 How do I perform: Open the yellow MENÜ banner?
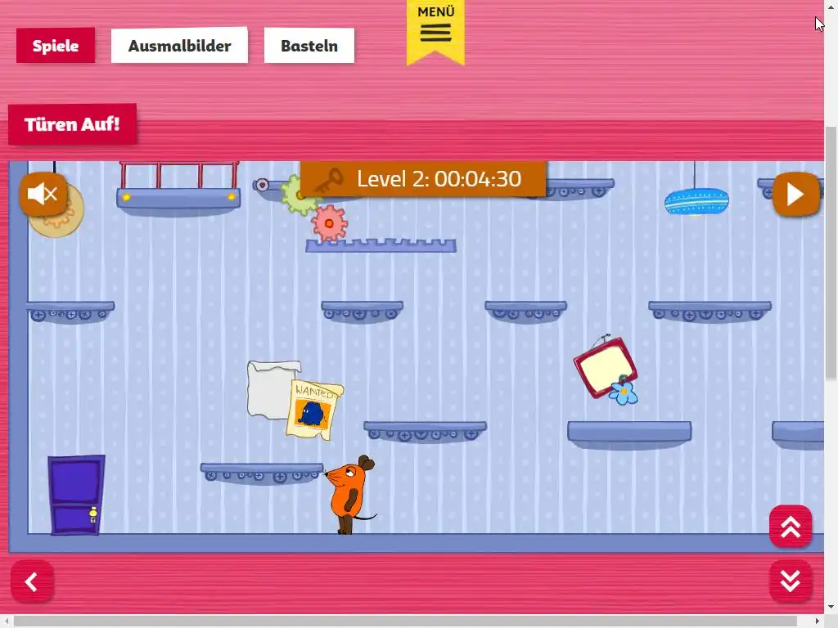435,32
